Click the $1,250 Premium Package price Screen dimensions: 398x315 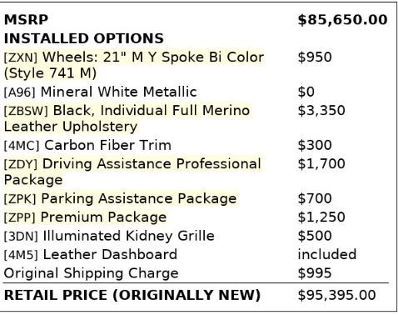pos(321,217)
